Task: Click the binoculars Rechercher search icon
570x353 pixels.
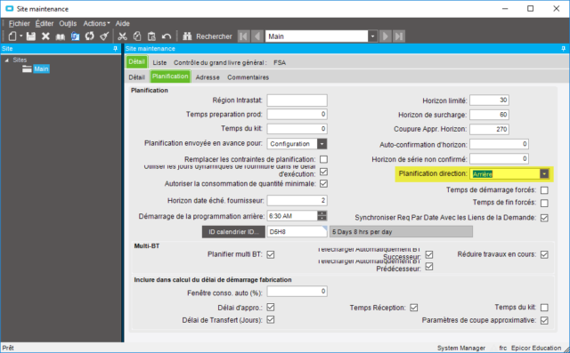Action: click(x=187, y=36)
